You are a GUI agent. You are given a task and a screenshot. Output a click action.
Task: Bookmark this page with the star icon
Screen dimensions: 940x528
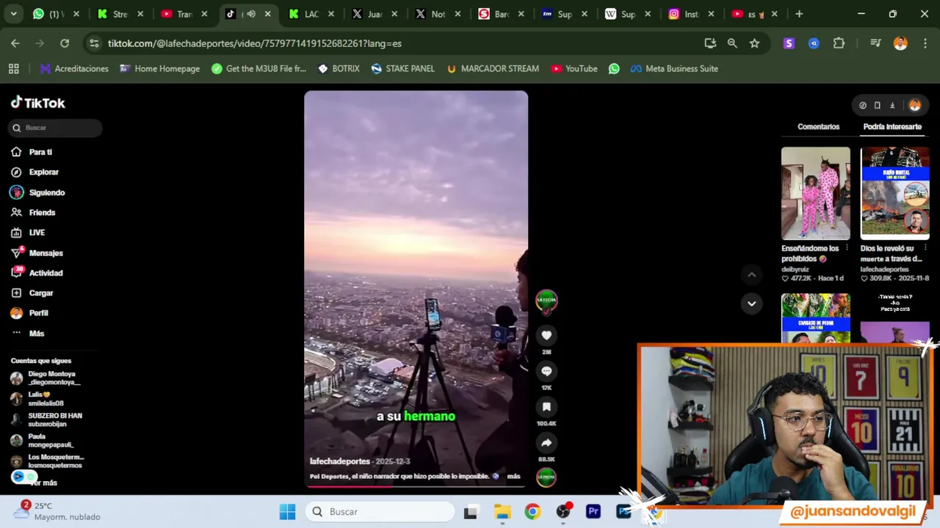click(x=754, y=43)
